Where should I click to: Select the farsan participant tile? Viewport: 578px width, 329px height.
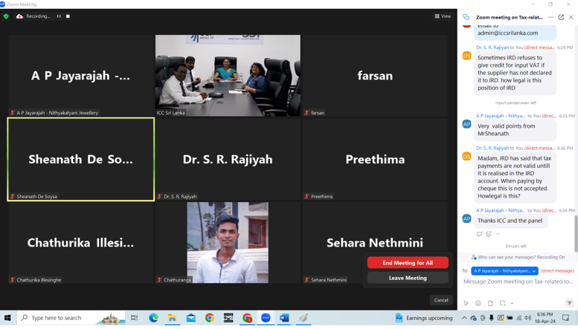(375, 76)
